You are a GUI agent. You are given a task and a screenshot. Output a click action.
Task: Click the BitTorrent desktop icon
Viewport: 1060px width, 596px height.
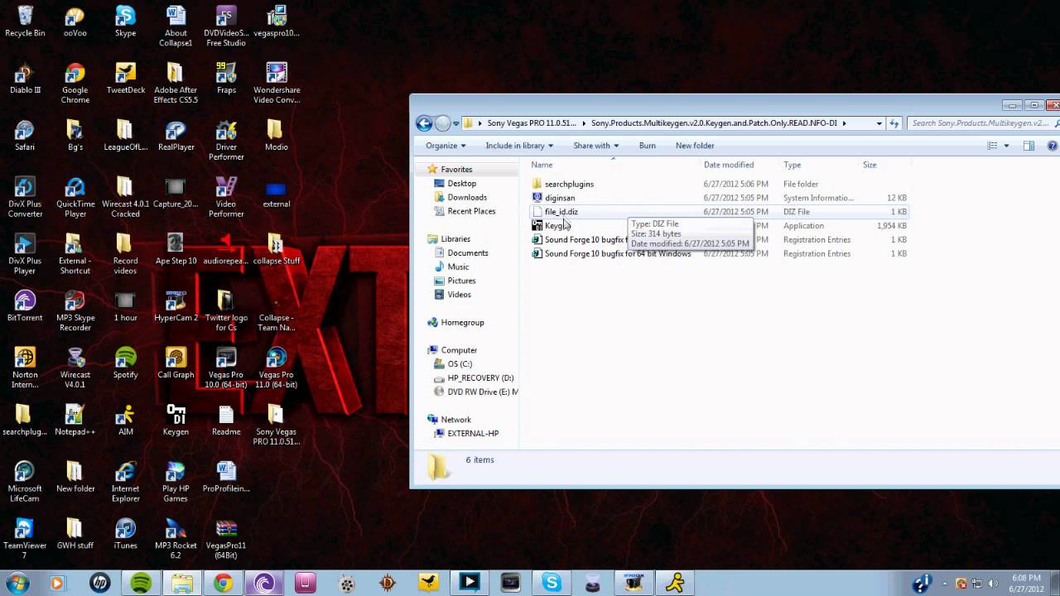tap(25, 306)
